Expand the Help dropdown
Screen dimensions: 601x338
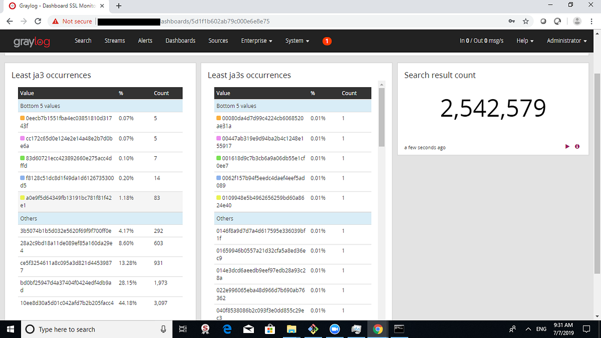[x=525, y=41]
